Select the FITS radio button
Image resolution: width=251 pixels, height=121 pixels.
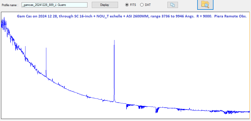tap(127, 5)
